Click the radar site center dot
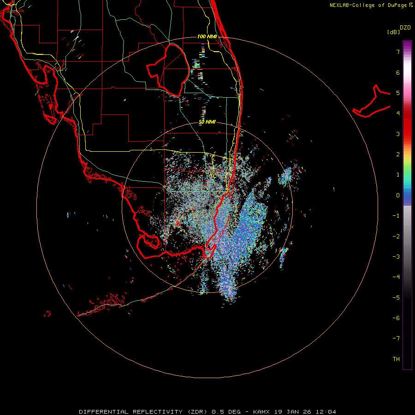415x415 pixels. (207, 207)
